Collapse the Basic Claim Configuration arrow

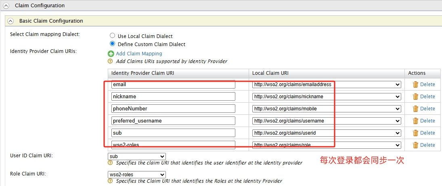coord(10,21)
